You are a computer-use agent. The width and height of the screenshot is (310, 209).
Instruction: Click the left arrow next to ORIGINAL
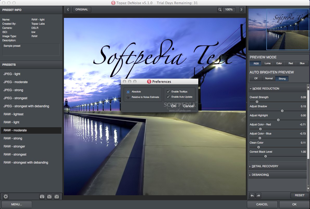pyautogui.click(x=68, y=10)
